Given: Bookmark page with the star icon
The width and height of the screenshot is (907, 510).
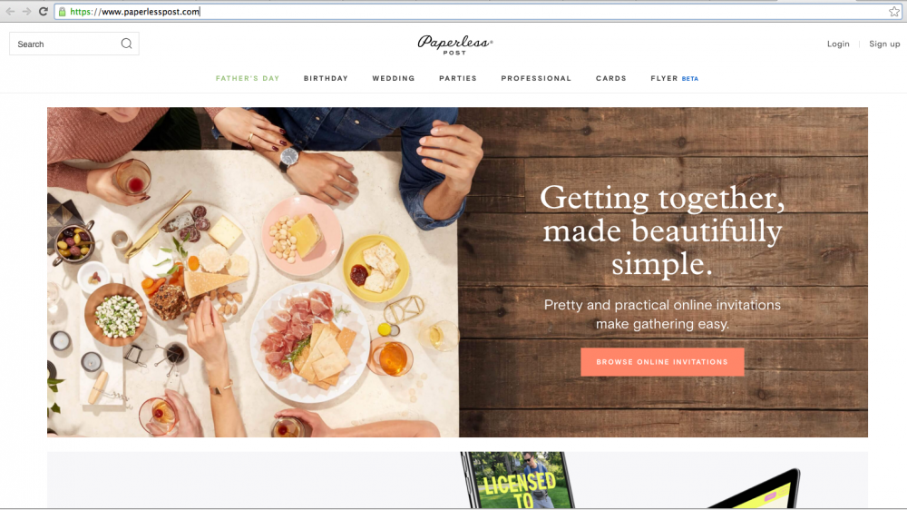Looking at the screenshot, I should click(x=894, y=12).
